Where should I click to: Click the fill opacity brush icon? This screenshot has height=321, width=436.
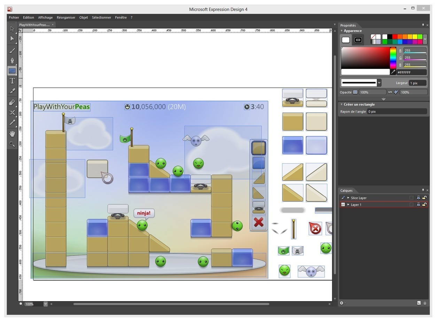tap(396, 92)
